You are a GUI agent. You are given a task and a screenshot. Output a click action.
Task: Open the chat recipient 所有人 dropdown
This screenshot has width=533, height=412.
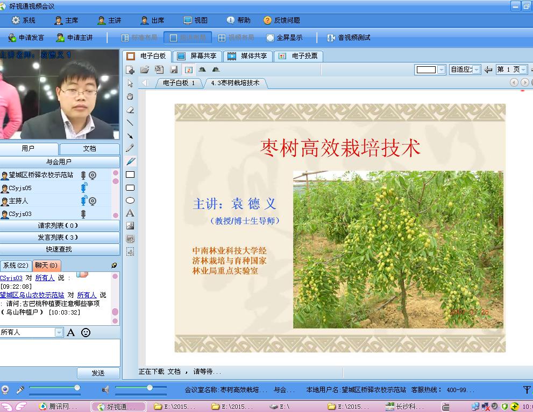coord(59,332)
